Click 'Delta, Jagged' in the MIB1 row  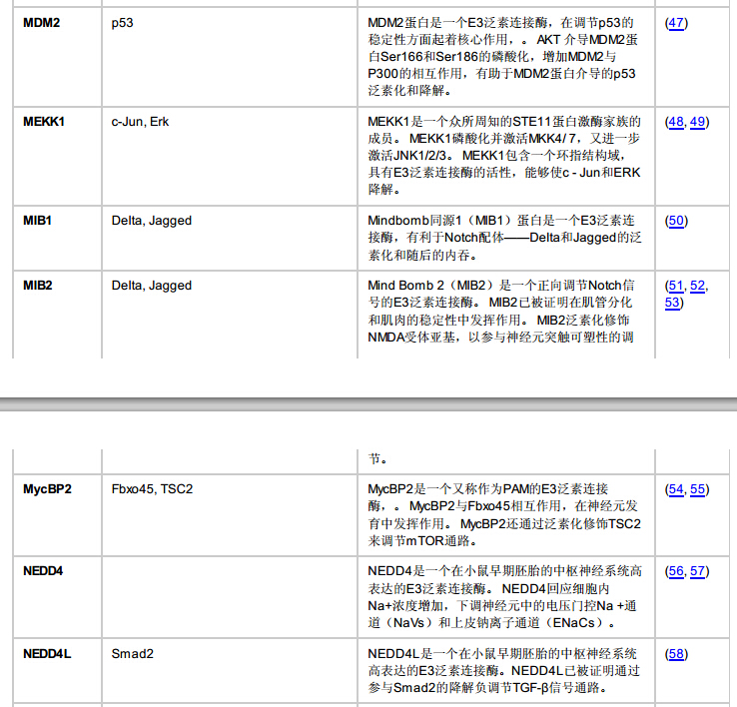[152, 221]
